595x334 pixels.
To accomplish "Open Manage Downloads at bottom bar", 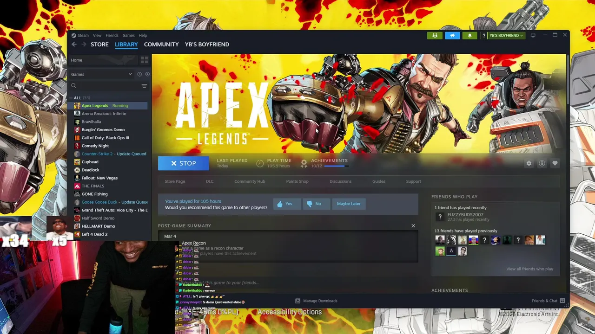I will [x=316, y=301].
